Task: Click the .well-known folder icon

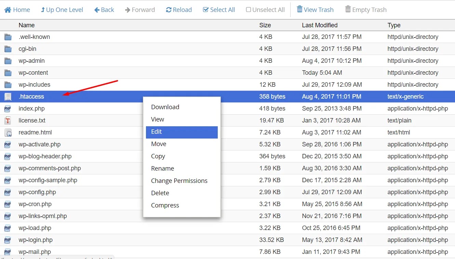Action: click(x=8, y=37)
